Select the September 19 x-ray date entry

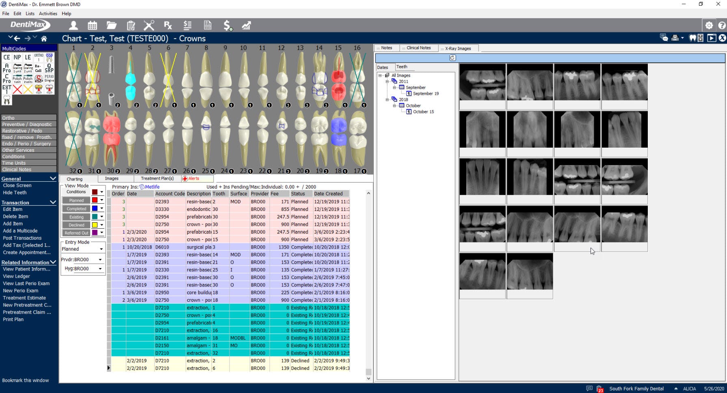[425, 93]
